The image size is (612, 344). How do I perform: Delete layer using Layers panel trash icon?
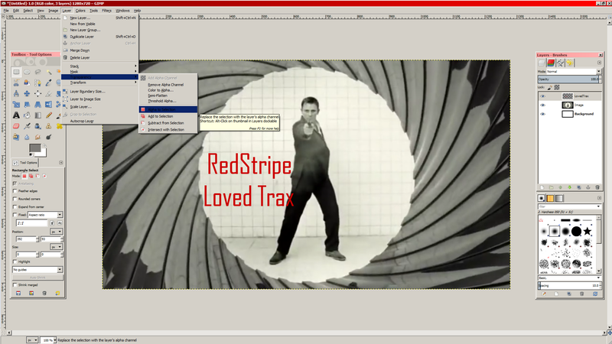click(x=597, y=187)
